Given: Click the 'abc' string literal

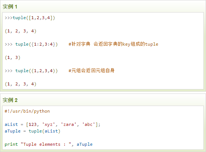Looking at the screenshot, I should coord(88,124).
